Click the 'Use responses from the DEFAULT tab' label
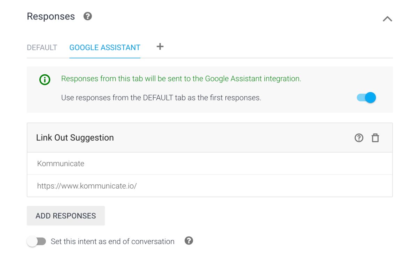The image size is (418, 274). [x=161, y=98]
